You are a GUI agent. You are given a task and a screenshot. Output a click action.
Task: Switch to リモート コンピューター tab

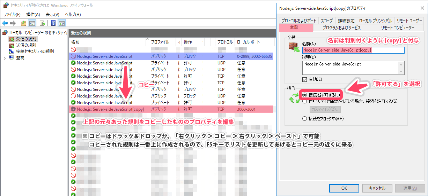click(x=397, y=28)
